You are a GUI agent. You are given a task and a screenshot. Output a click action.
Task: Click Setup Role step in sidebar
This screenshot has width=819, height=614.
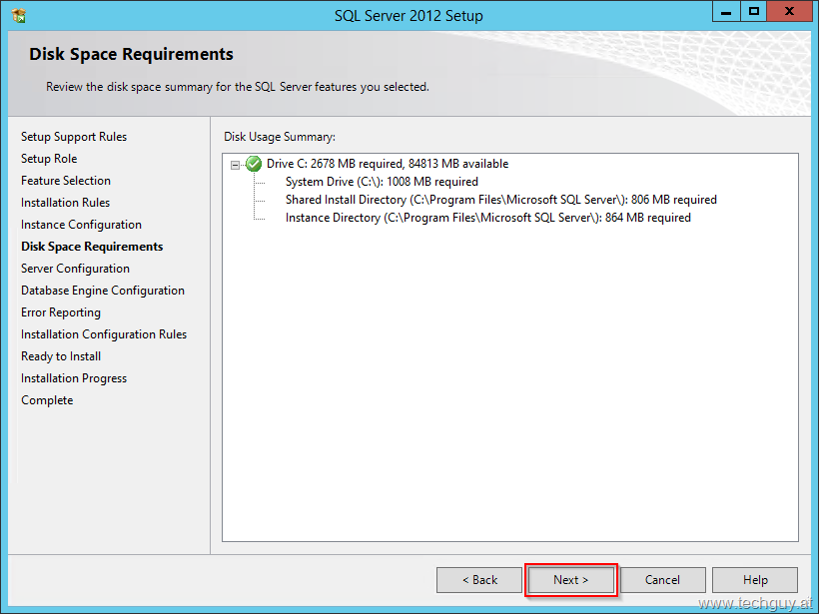(x=49, y=159)
